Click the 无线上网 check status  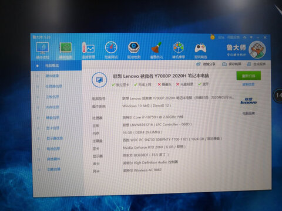(x=143, y=84)
